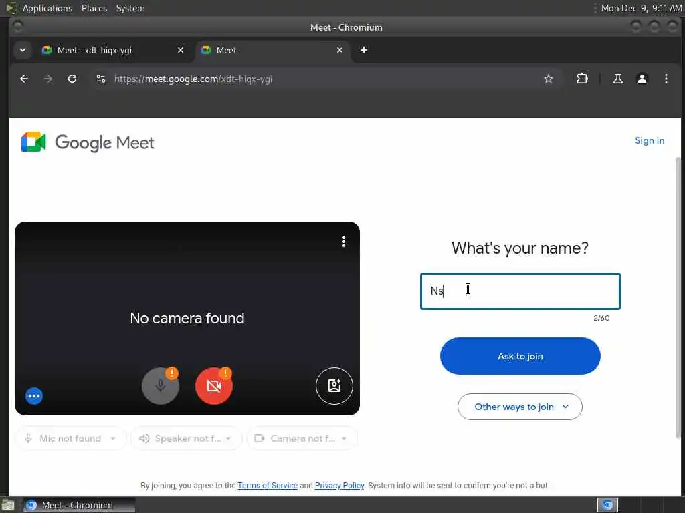Click the "Ask to join" button
685x513 pixels.
coord(520,356)
